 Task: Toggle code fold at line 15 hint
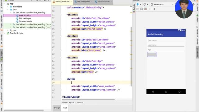tap(61, 29)
